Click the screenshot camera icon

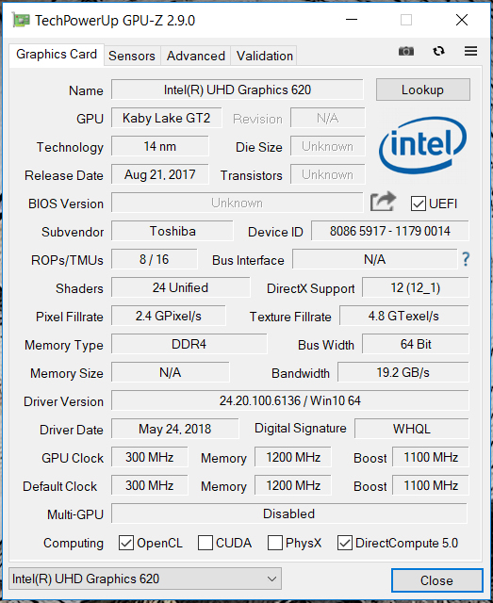[406, 51]
